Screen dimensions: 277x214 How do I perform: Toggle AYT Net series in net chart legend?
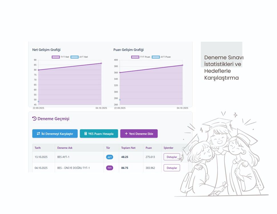point(79,57)
